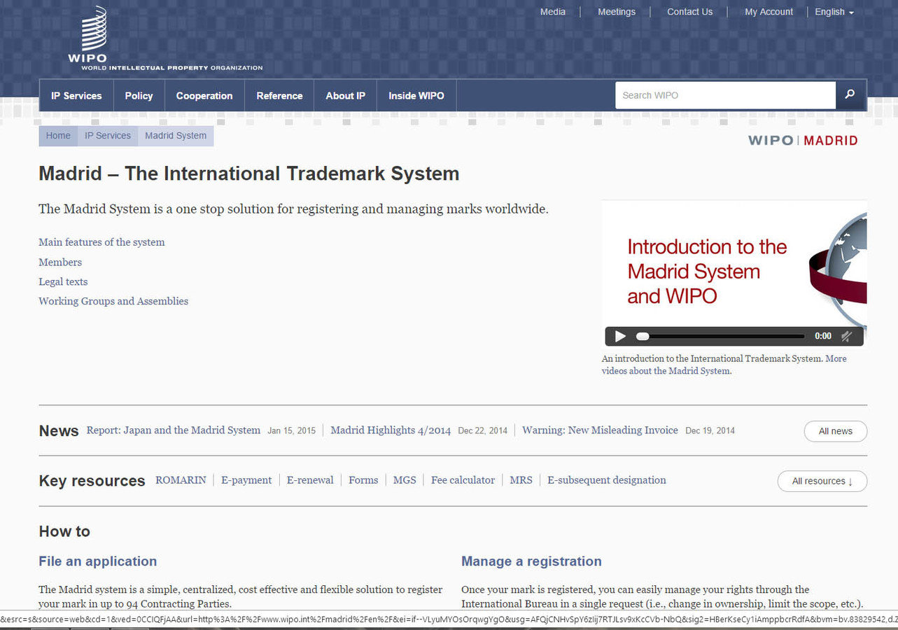The height and width of the screenshot is (630, 898).
Task: Open My Account
Action: click(769, 12)
